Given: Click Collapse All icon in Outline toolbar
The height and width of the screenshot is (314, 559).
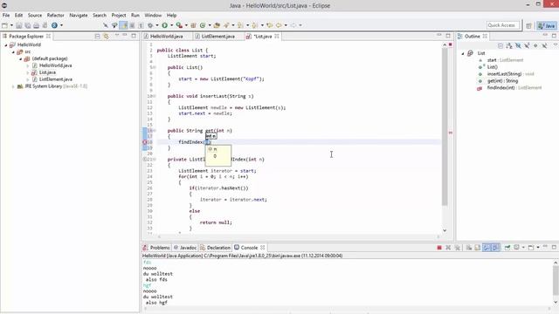Looking at the screenshot, I should coord(500,45).
